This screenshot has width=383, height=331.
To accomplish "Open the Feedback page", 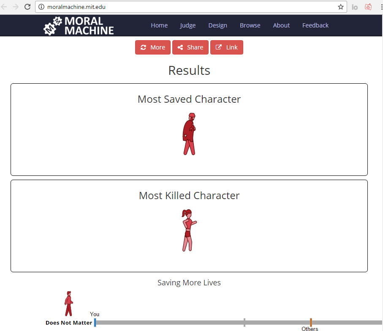I will point(315,25).
